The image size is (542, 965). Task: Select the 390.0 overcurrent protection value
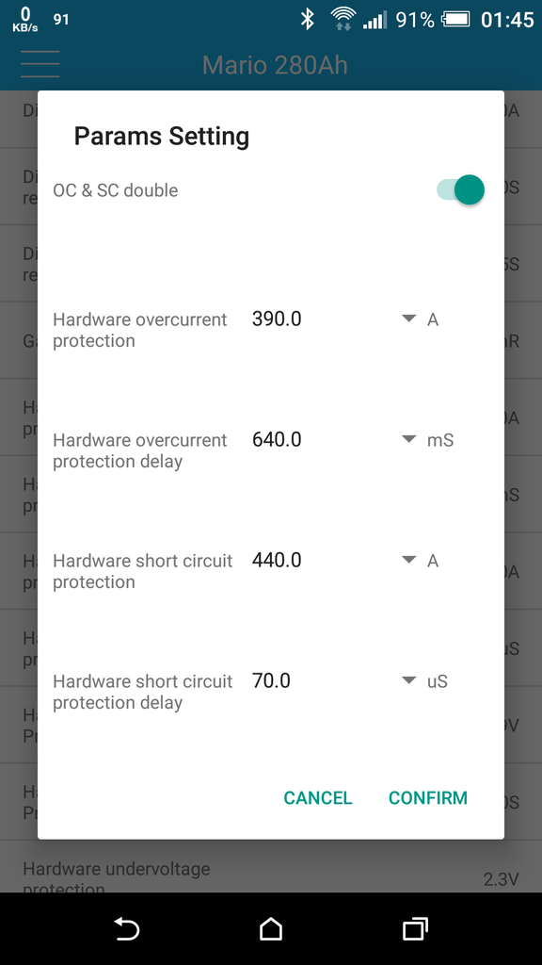pos(277,319)
